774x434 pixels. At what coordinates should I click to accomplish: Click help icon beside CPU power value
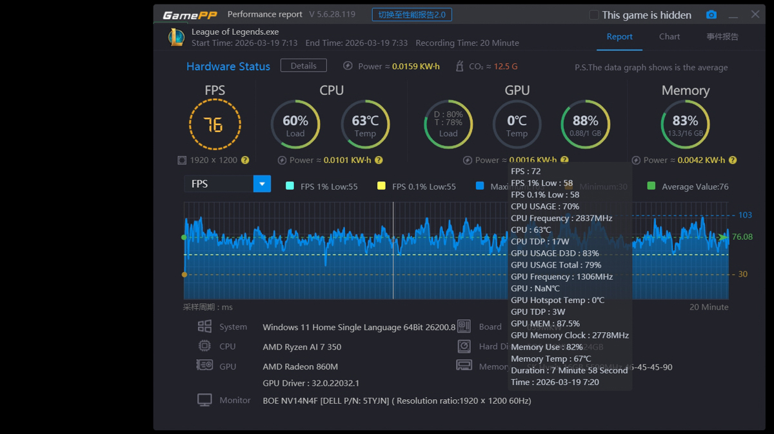[379, 160]
